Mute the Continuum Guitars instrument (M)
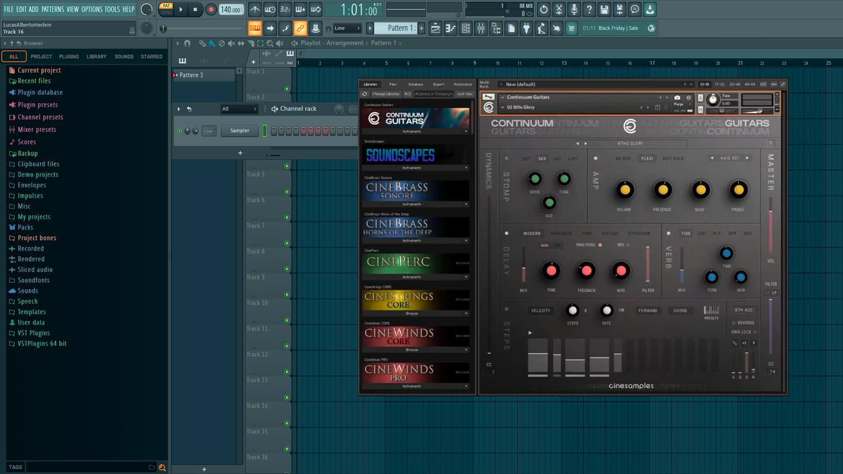 coord(700,109)
